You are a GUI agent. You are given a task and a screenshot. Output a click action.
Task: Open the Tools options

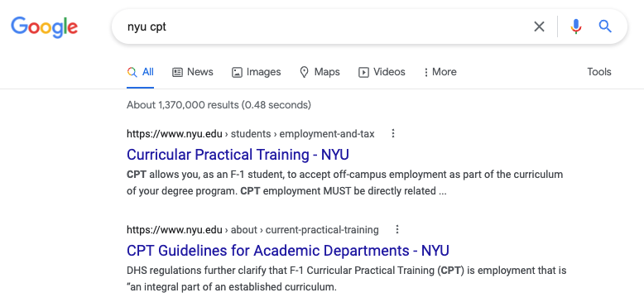tap(598, 72)
